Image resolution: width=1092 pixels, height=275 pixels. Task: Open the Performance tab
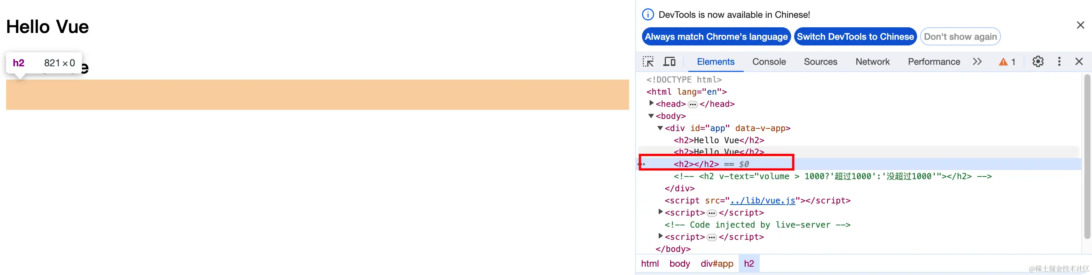point(933,62)
